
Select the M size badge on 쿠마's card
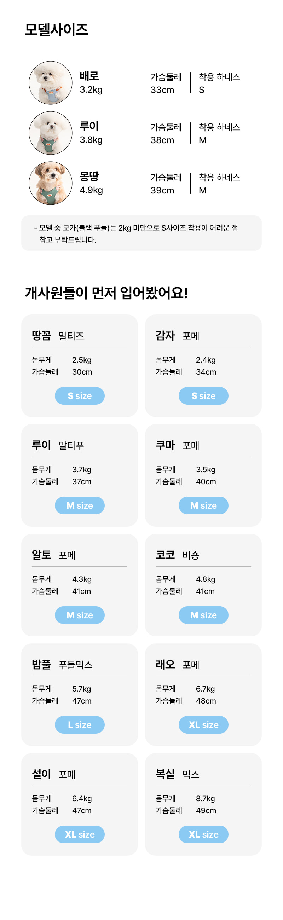203,505
